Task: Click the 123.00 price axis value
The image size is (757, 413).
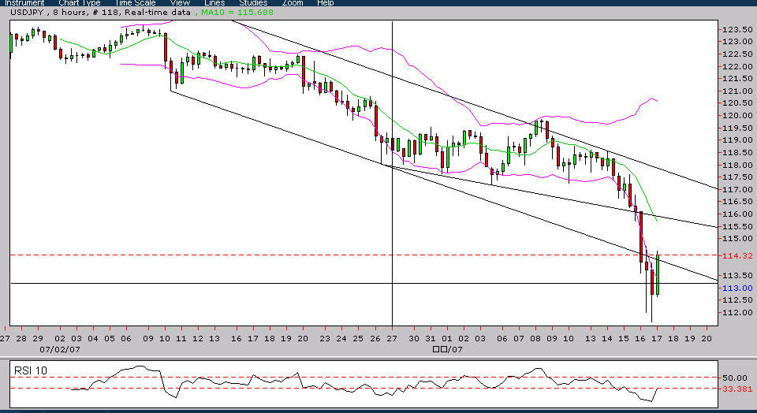Action: point(736,42)
